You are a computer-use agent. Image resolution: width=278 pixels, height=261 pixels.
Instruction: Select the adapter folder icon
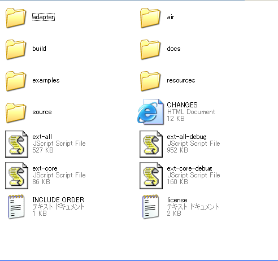[16, 18]
